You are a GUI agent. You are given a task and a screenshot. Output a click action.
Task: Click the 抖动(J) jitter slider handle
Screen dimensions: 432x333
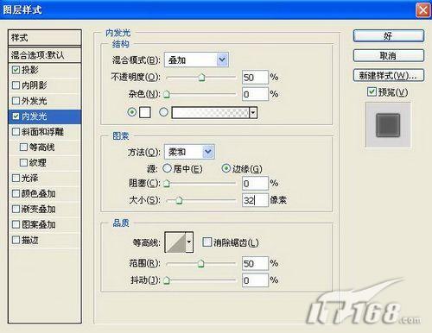click(x=167, y=280)
